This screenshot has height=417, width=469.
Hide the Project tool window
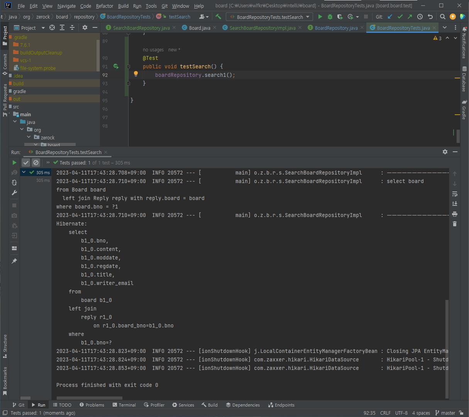95,27
